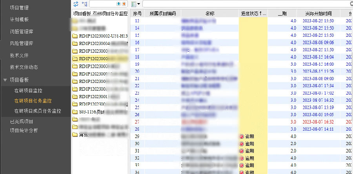The image size is (353, 174).
Task: Click the 实际开始时间 column header
Action: (x=318, y=14)
